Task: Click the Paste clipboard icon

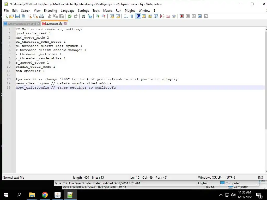Action: [x=62, y=16]
